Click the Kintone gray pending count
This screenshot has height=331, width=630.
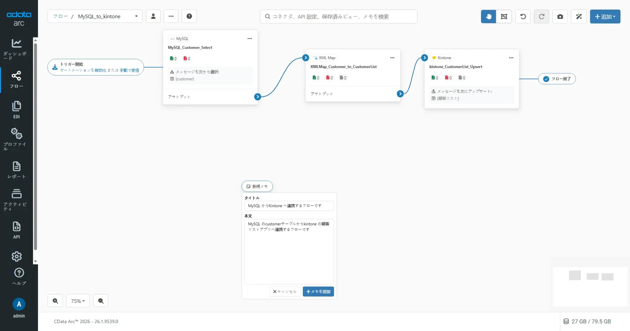[462, 78]
